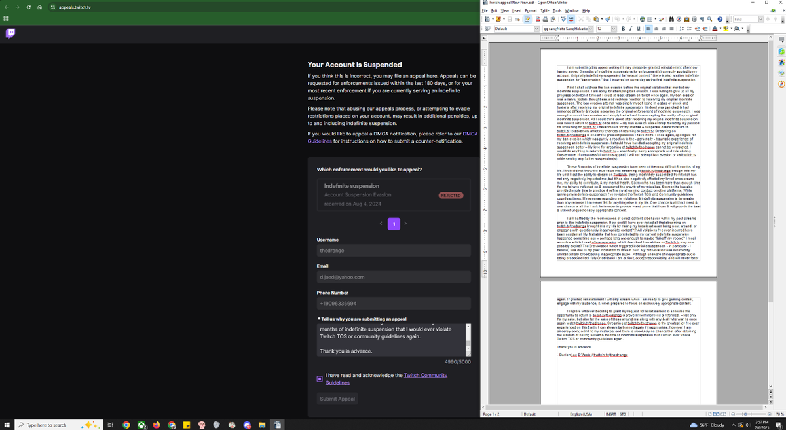
Task: Open the Twitch Community Guidelines link
Action: pyautogui.click(x=386, y=379)
